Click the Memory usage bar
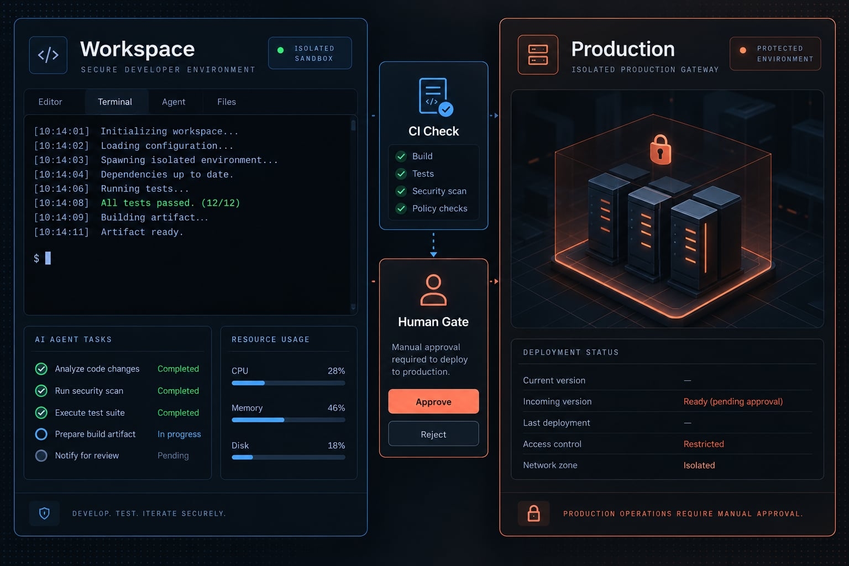 (289, 420)
